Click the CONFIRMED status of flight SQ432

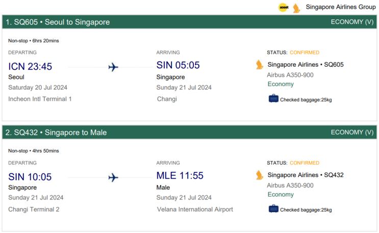[x=305, y=163]
